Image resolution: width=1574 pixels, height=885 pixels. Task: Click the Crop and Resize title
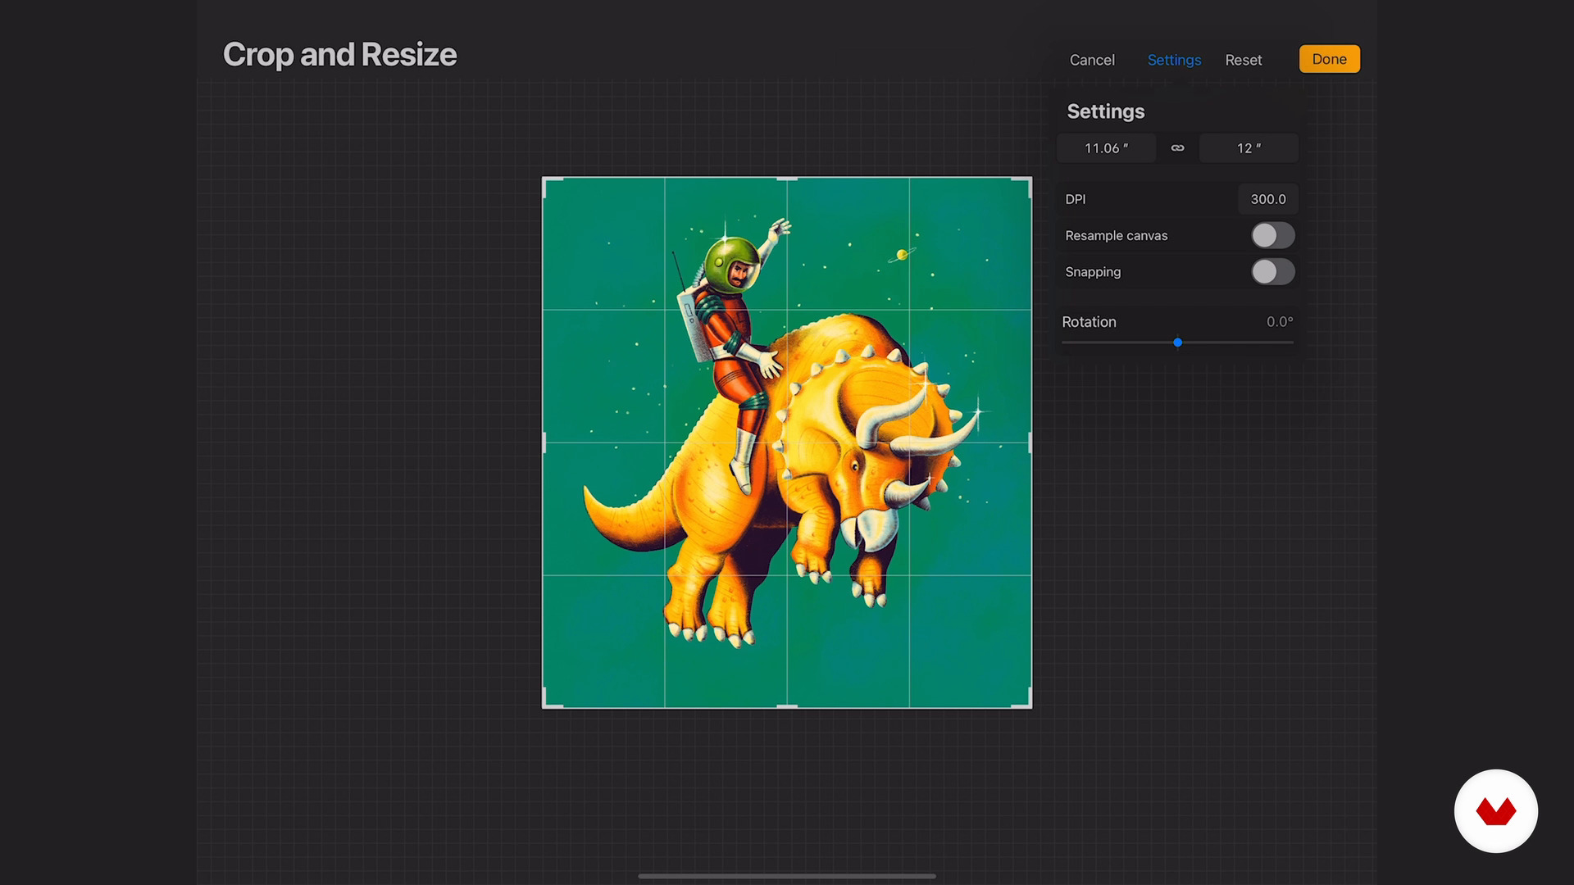(339, 55)
